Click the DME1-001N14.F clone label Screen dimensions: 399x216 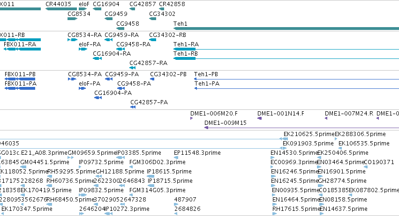pyautogui.click(x=281, y=114)
